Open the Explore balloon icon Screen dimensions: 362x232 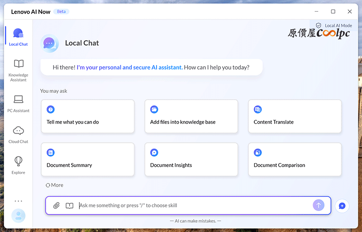pos(18,161)
